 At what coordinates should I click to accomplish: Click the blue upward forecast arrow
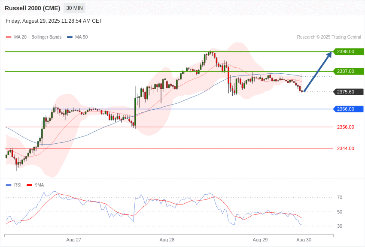(x=318, y=72)
